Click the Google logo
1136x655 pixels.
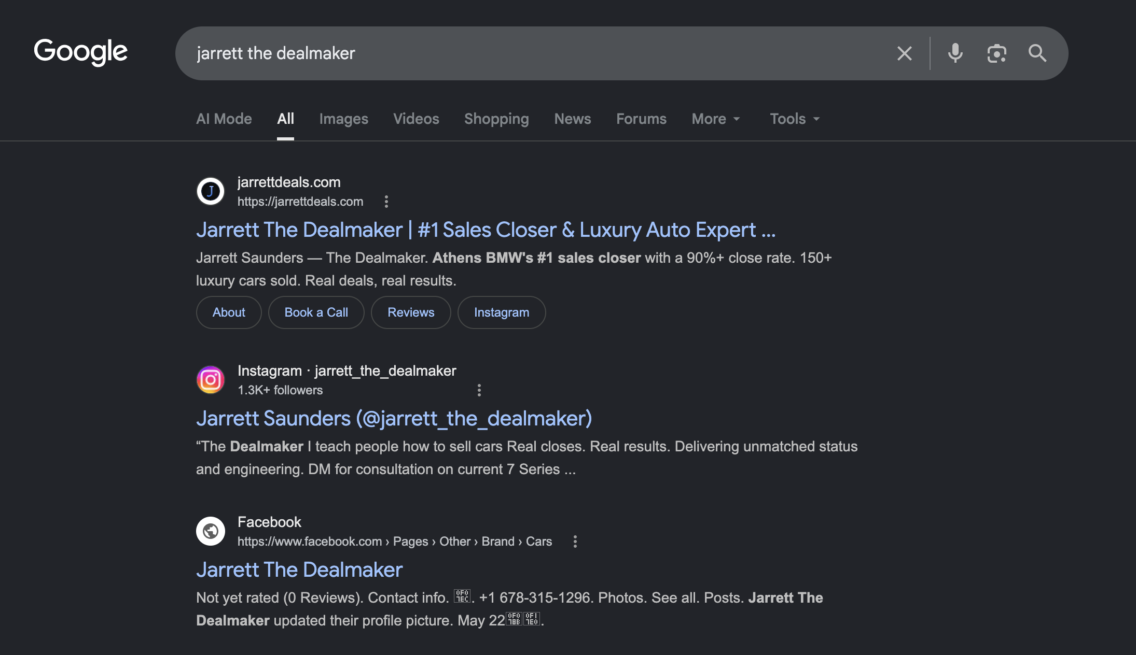tap(80, 52)
